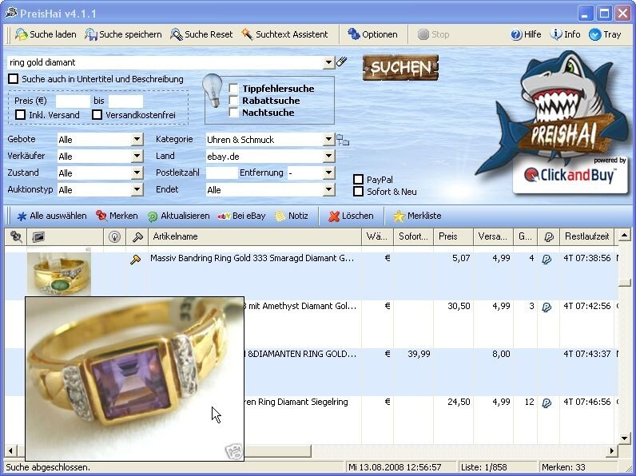
Task: Open selected item Bei eBay
Action: coord(242,216)
